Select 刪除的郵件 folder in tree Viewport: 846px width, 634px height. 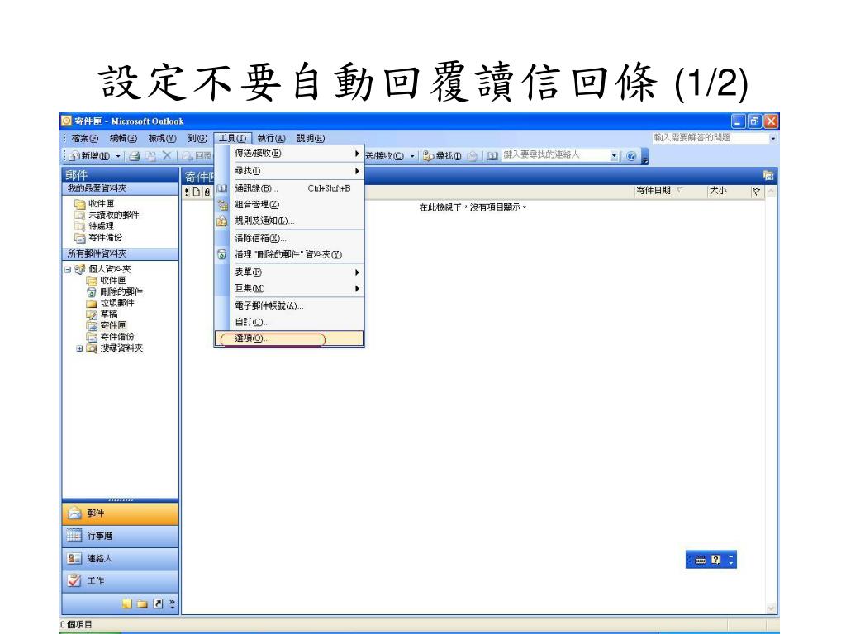[115, 291]
